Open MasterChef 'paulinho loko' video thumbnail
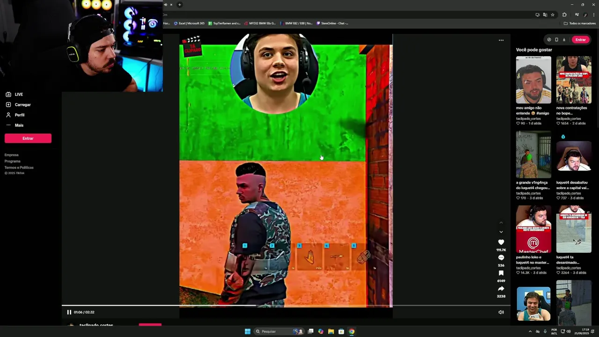The width and height of the screenshot is (599, 337). coord(533,229)
